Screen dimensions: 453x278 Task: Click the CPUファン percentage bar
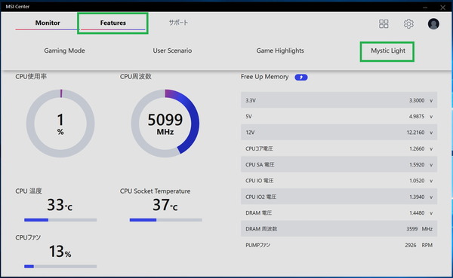(60, 267)
